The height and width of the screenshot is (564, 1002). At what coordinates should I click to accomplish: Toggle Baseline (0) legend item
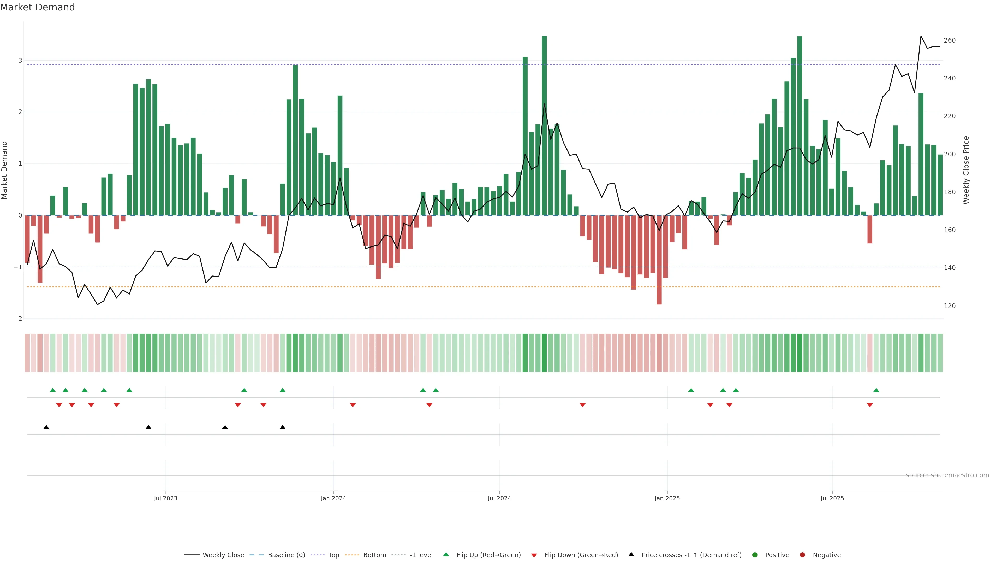[x=286, y=555]
